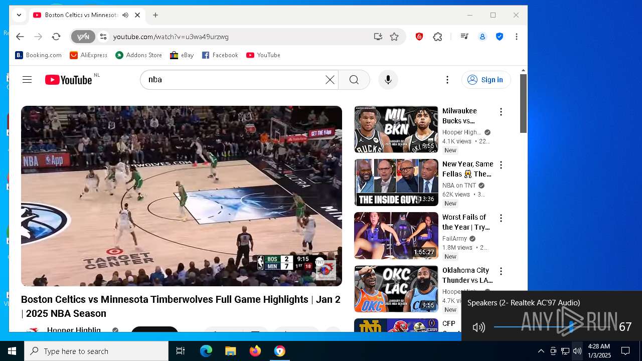
Task: Open the FailArmy channel name
Action: [x=454, y=239]
